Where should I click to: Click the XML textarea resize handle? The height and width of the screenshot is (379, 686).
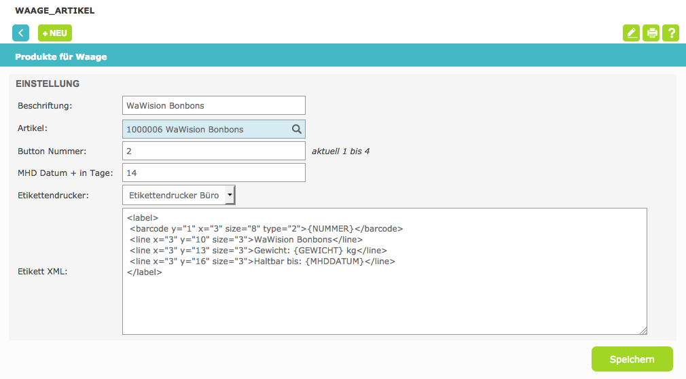coord(643,330)
